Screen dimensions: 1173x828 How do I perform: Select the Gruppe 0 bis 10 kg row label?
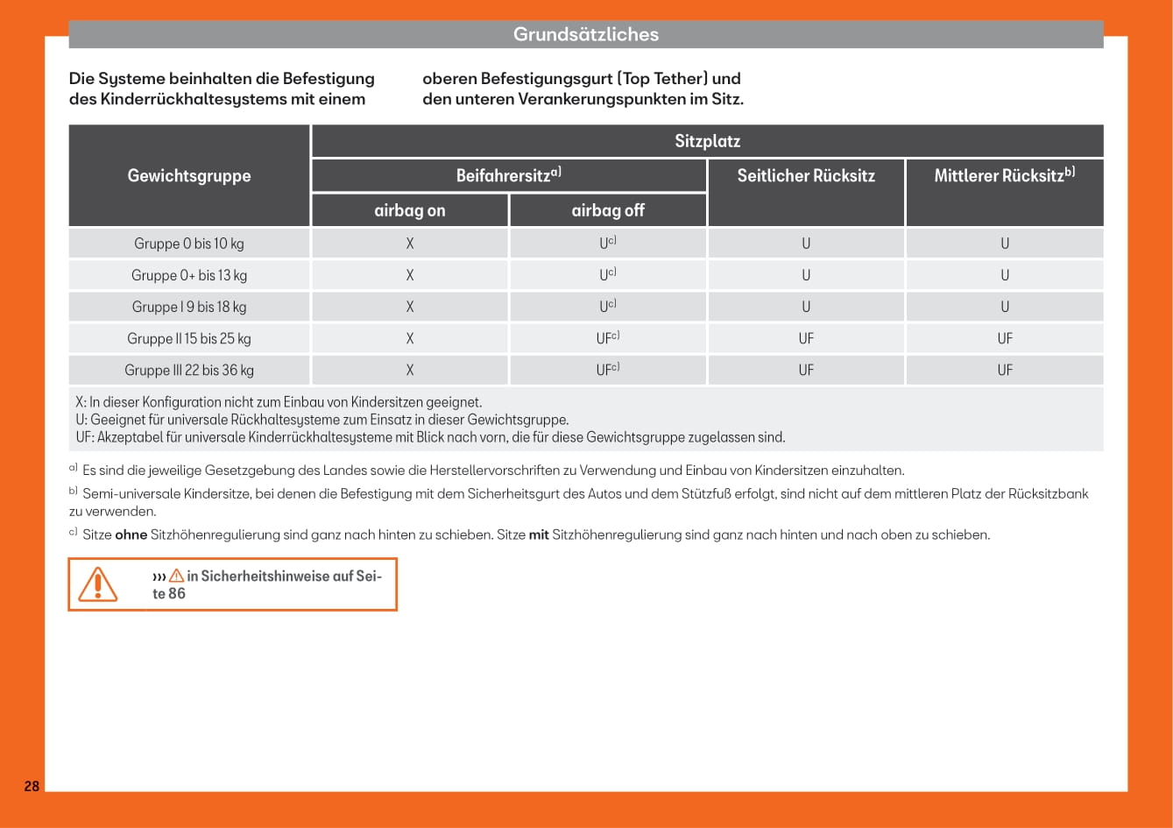click(189, 244)
